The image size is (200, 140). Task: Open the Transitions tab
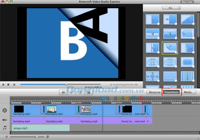coord(171,92)
